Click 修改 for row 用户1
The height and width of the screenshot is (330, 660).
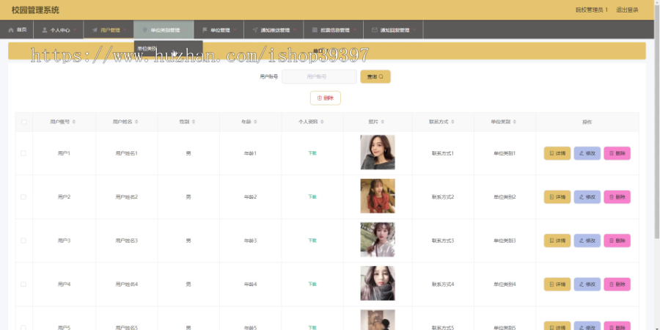coord(587,153)
